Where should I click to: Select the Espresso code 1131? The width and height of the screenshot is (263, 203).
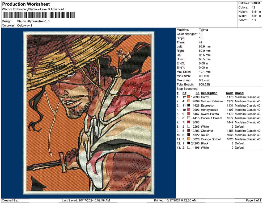tap(230, 105)
